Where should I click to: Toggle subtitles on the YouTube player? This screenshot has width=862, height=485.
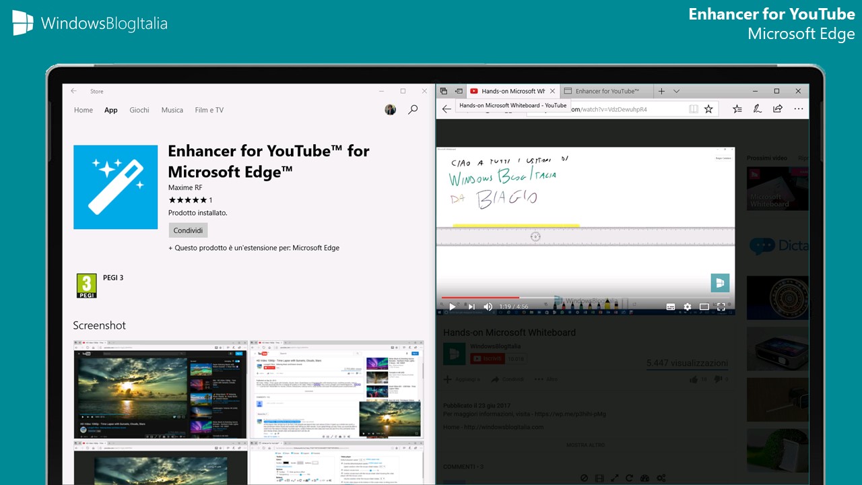[671, 306]
